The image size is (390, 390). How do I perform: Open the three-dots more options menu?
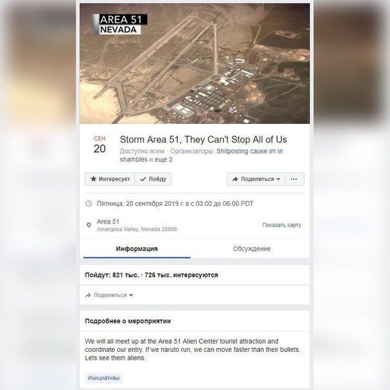[x=294, y=179]
